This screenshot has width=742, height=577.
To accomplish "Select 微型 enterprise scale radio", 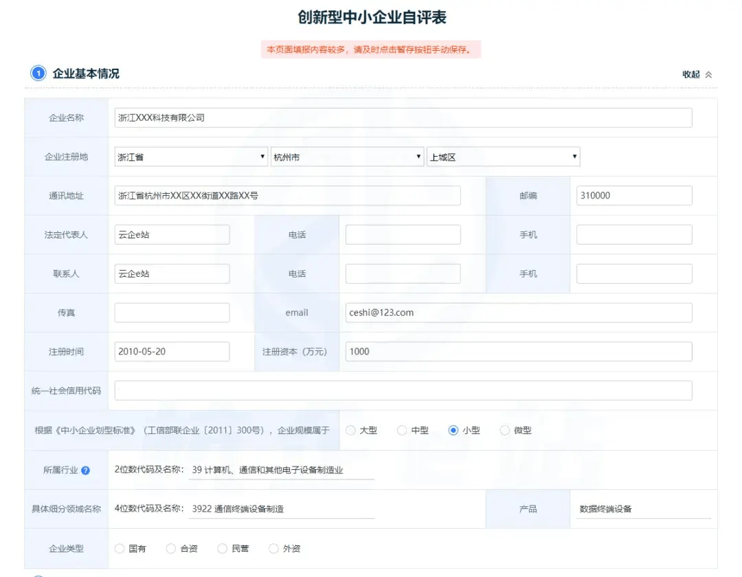I will coord(505,431).
